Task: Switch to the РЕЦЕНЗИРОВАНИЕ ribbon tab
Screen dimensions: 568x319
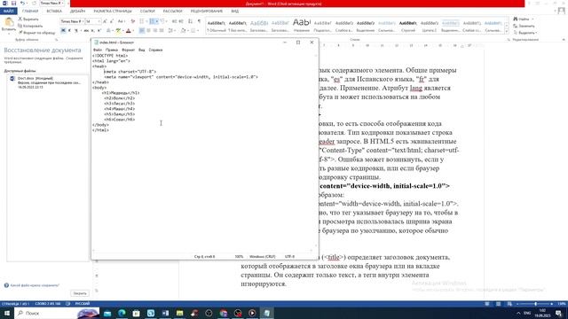Action: tap(207, 12)
